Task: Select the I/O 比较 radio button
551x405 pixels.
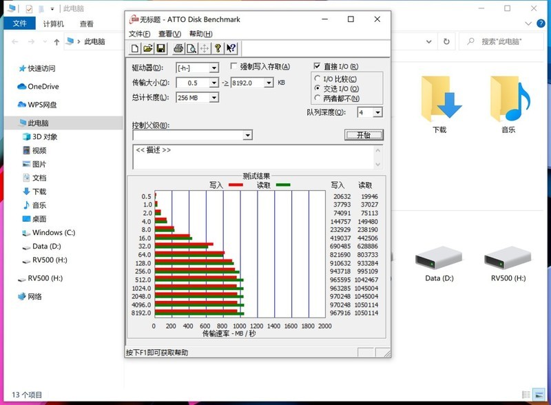Action: [x=318, y=80]
